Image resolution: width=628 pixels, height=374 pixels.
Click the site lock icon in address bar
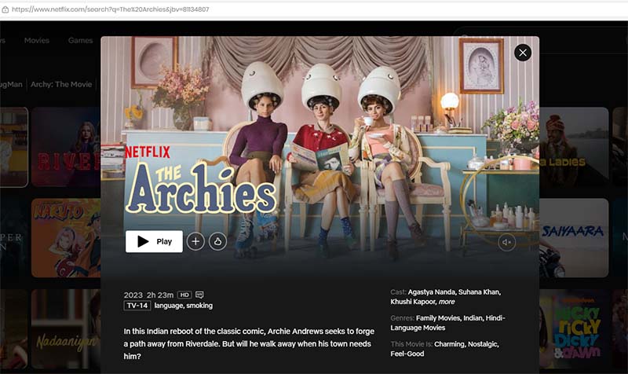(5, 9)
